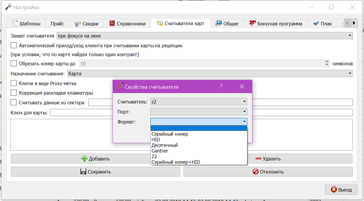Image resolution: width=364 pixels, height=201 pixels.
Task: Click the Скидки tab icon
Action: pos(78,24)
